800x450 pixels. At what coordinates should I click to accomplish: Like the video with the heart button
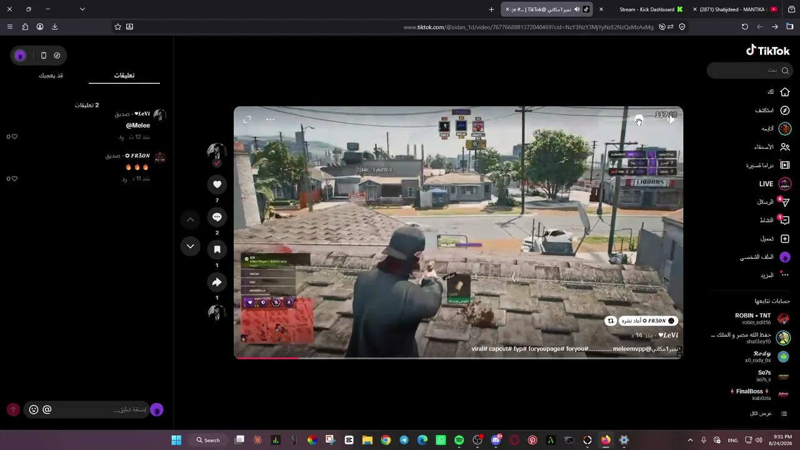[x=217, y=184]
